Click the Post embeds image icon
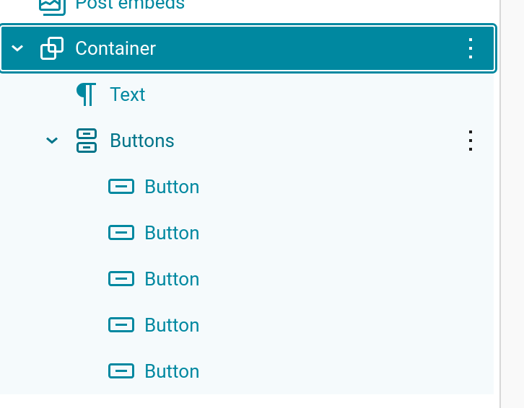This screenshot has width=524, height=408. point(52,6)
